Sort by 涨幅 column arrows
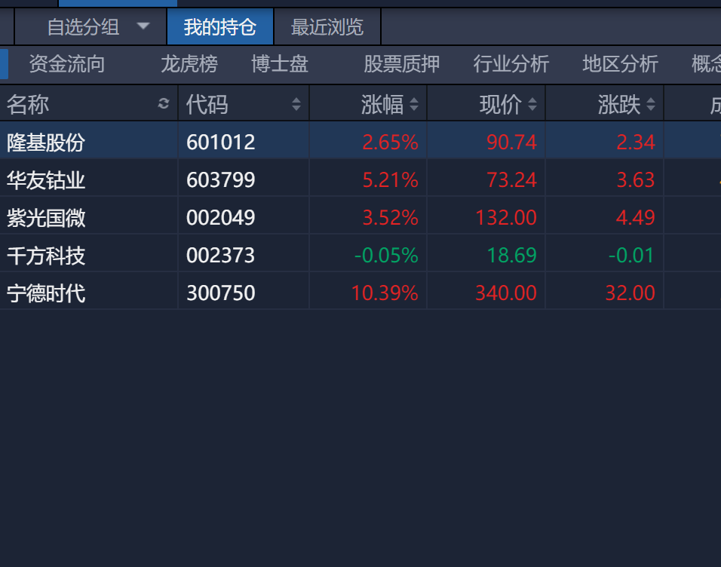Viewport: 721px width, 567px height. [x=414, y=104]
